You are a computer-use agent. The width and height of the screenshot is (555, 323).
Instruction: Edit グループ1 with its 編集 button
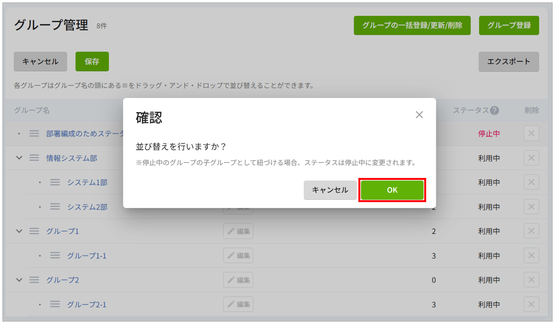(x=238, y=231)
